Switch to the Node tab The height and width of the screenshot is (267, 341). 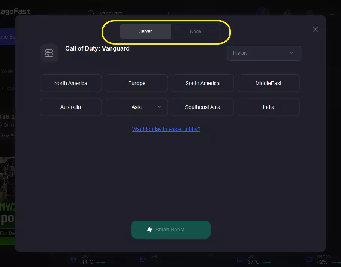click(195, 31)
